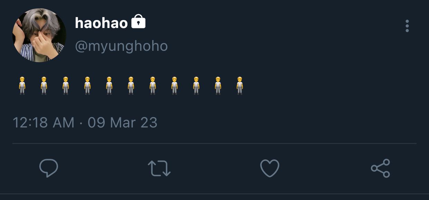Click the display name haohao
429x200 pixels.
(x=101, y=23)
